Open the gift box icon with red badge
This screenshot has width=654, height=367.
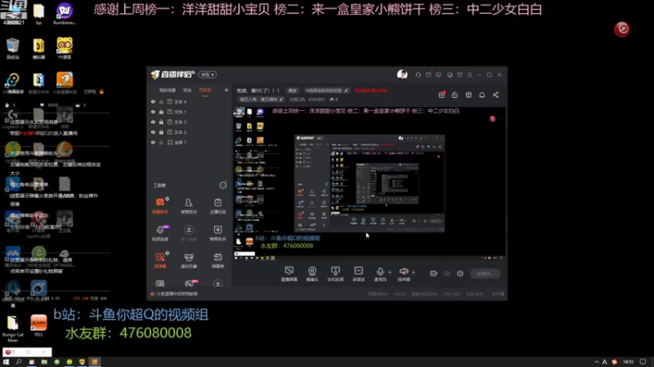coord(441,95)
